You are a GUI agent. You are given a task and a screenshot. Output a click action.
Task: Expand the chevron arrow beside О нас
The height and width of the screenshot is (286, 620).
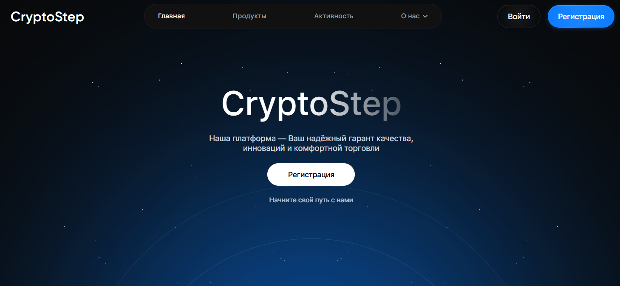pos(425,16)
